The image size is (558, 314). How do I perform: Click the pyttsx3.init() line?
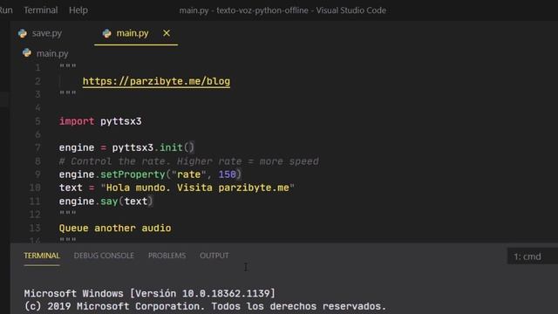[126, 147]
